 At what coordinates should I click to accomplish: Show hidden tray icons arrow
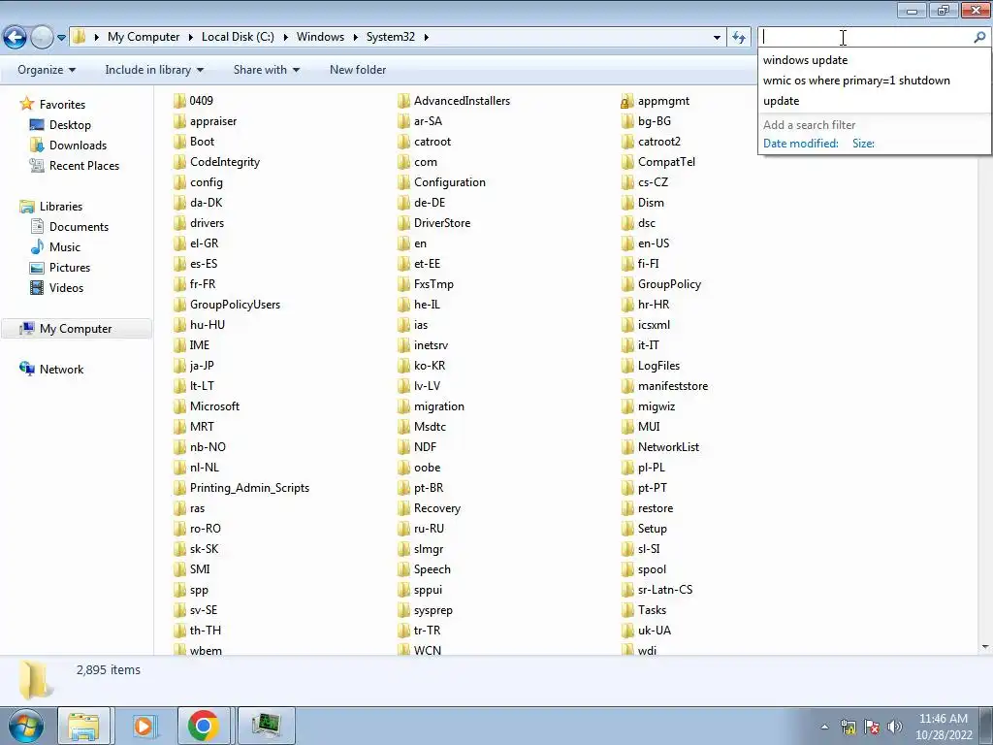pos(824,727)
